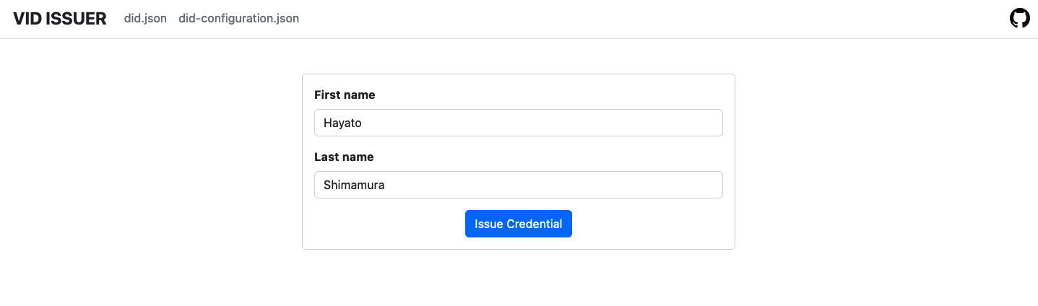The width and height of the screenshot is (1038, 306).
Task: Open the did.json link
Action: pos(145,19)
